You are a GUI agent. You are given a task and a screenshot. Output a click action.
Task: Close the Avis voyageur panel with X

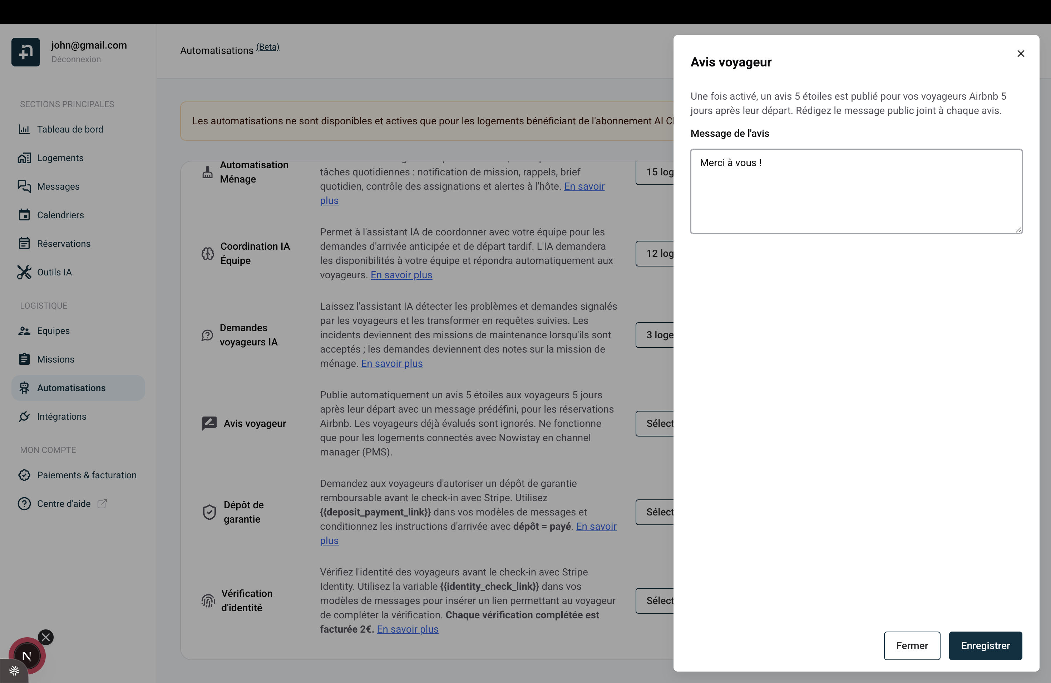1021,53
